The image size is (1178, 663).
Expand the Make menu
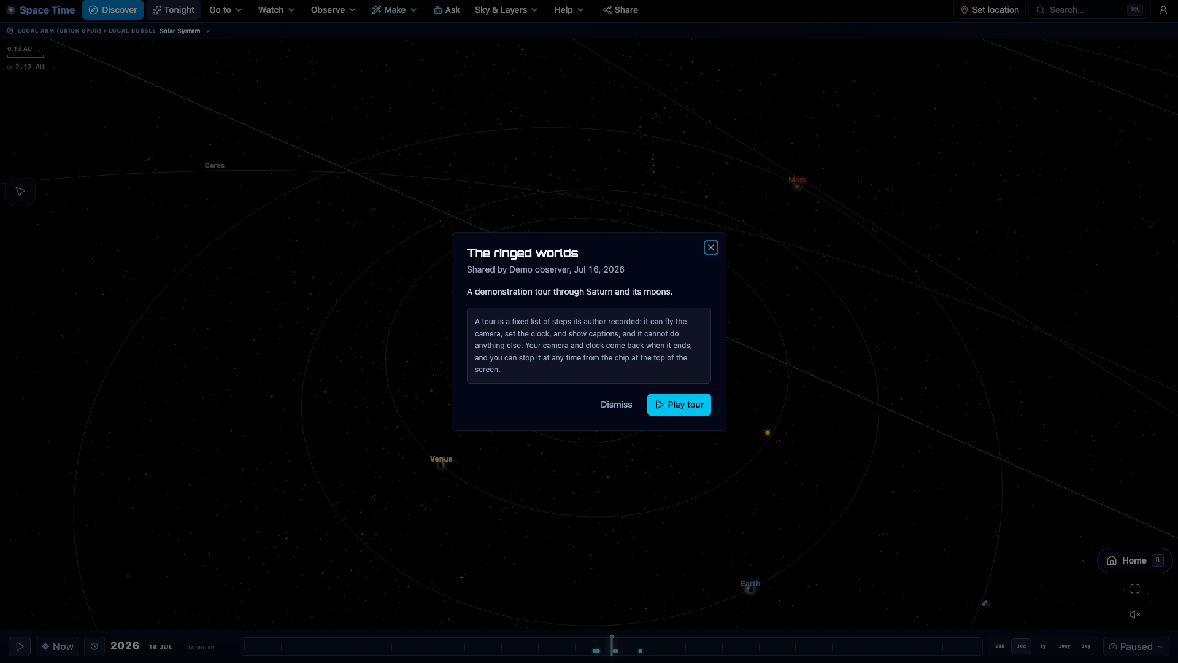coord(394,10)
